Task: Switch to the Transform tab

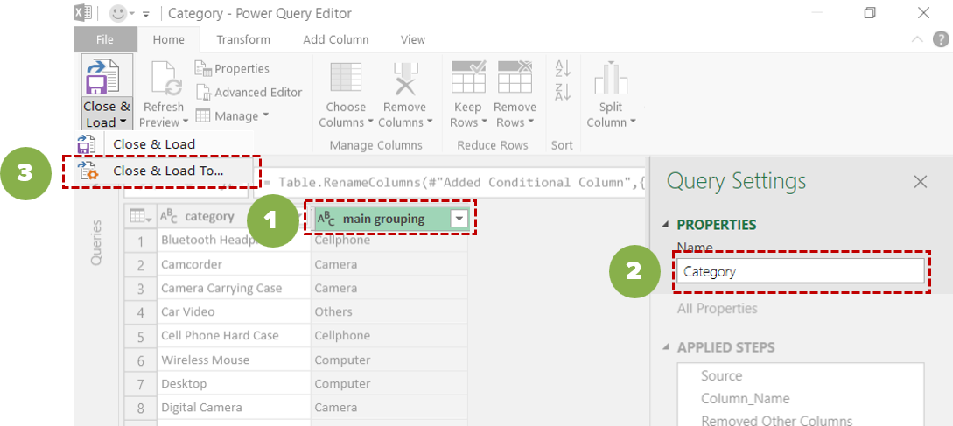Action: [244, 39]
